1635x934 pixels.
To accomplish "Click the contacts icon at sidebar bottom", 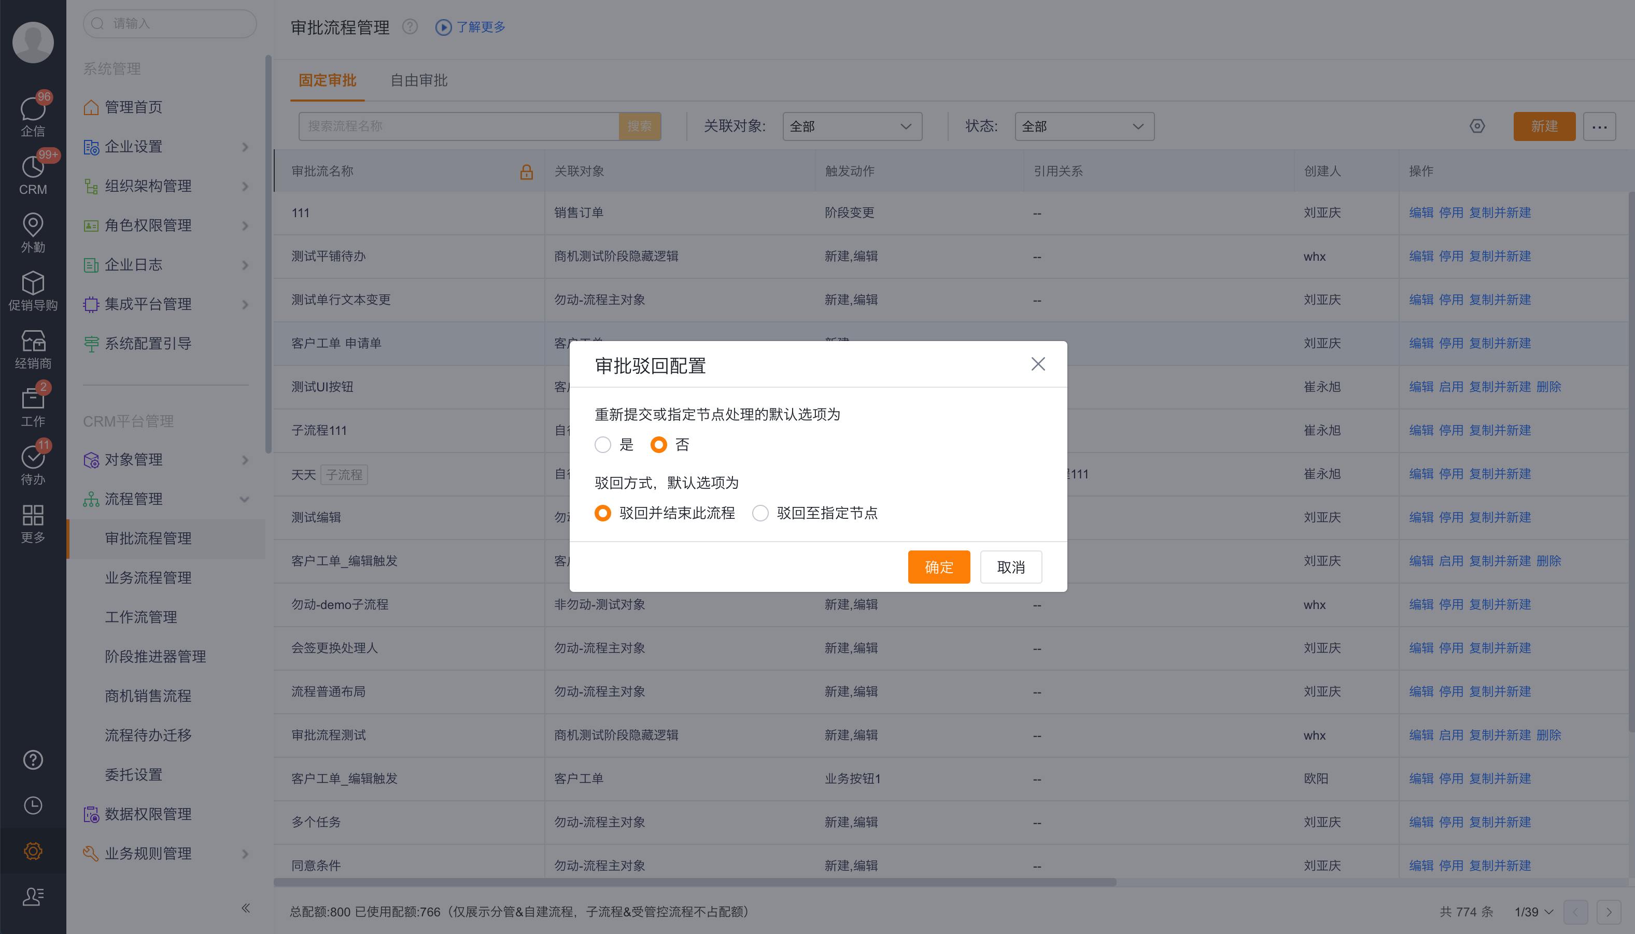I will click(x=33, y=896).
